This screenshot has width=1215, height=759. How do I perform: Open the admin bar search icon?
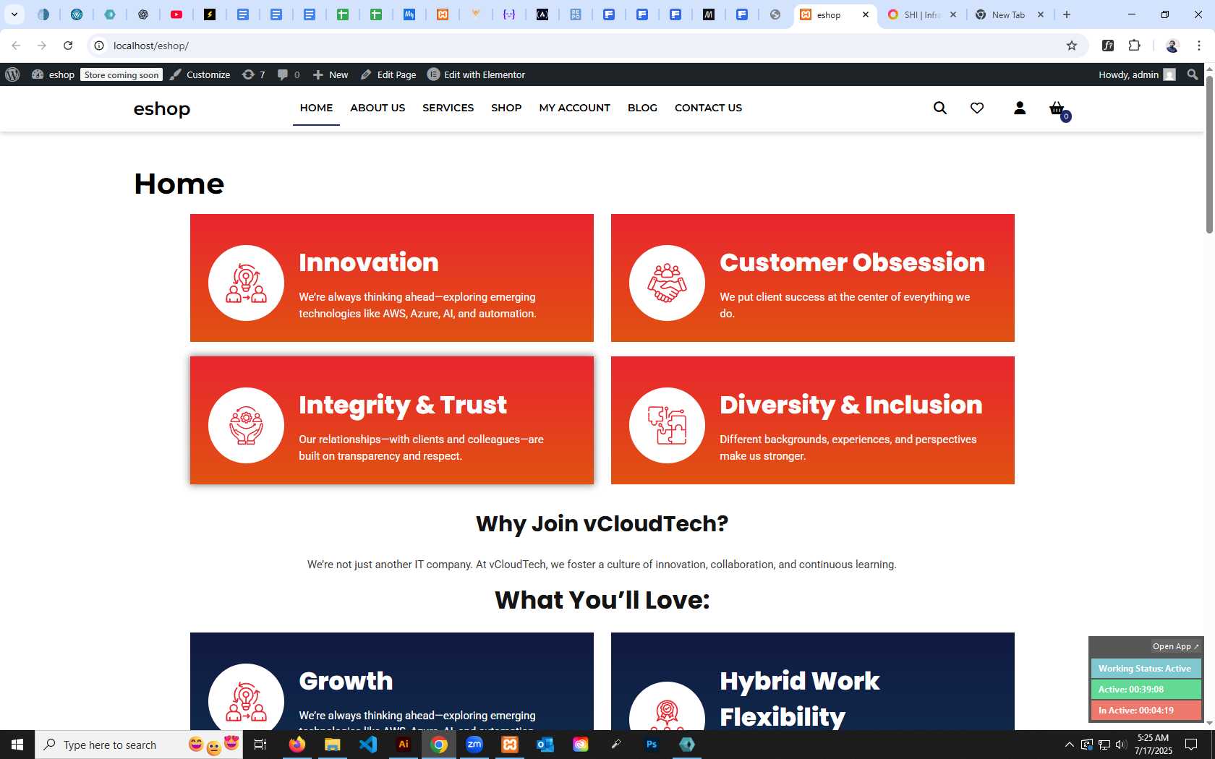pyautogui.click(x=1193, y=74)
